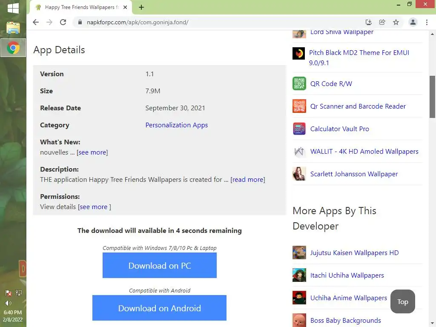Open the Uchiha Anime Wallpapers link
This screenshot has width=436, height=327.
coord(348,298)
